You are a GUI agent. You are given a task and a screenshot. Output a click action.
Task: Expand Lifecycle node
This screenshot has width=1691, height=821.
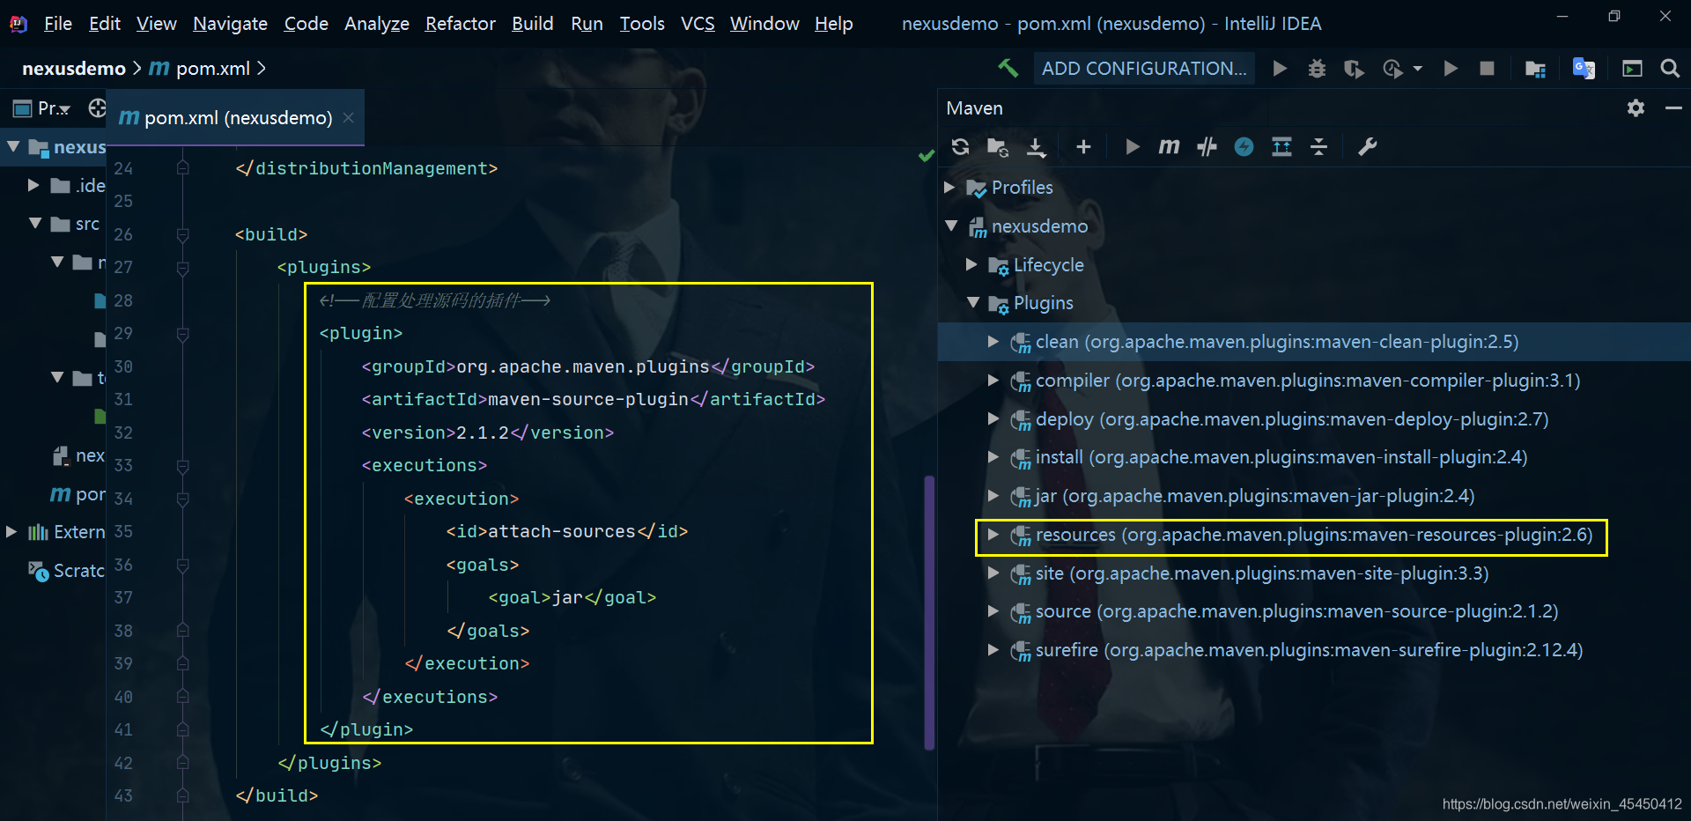coord(971,264)
